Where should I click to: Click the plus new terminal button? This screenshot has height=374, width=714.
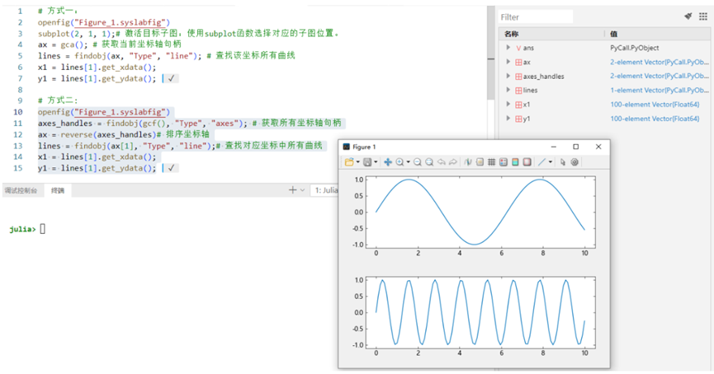point(292,190)
